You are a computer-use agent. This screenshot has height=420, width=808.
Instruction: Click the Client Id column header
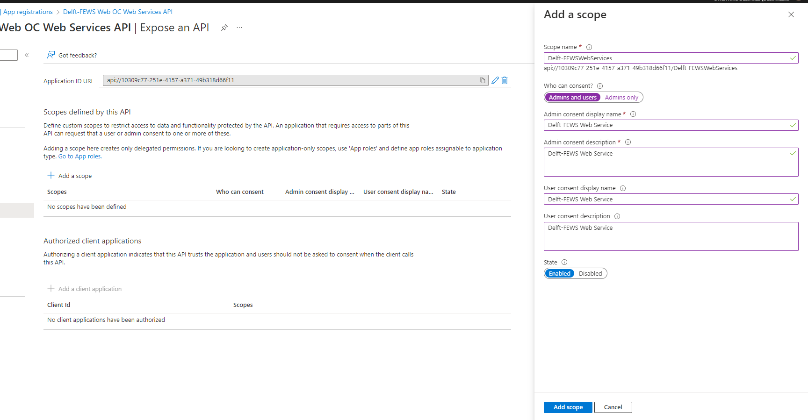click(x=59, y=305)
